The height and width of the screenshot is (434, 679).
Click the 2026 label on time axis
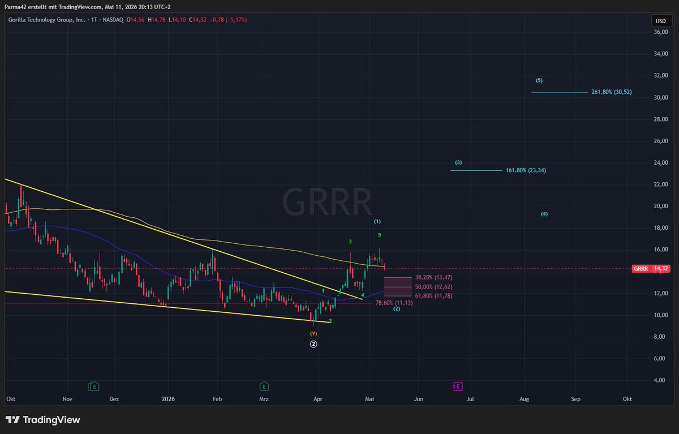point(168,399)
